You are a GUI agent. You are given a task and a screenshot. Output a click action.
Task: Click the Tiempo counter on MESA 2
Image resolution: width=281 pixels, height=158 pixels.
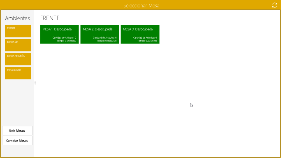[107, 41]
